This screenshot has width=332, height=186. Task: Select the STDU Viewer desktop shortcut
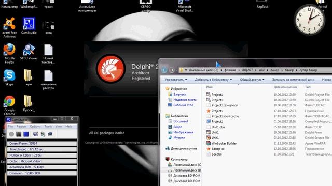(29, 52)
